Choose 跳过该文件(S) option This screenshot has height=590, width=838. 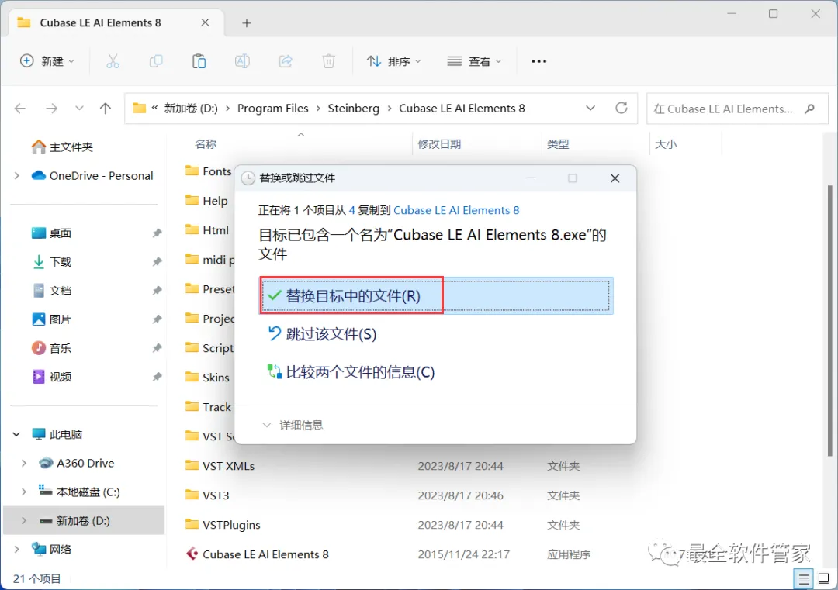(322, 334)
